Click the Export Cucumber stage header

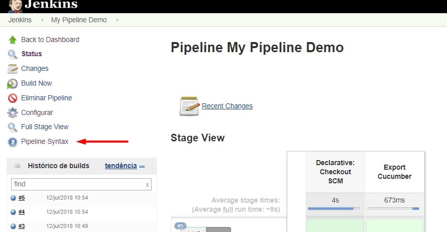pyautogui.click(x=394, y=172)
